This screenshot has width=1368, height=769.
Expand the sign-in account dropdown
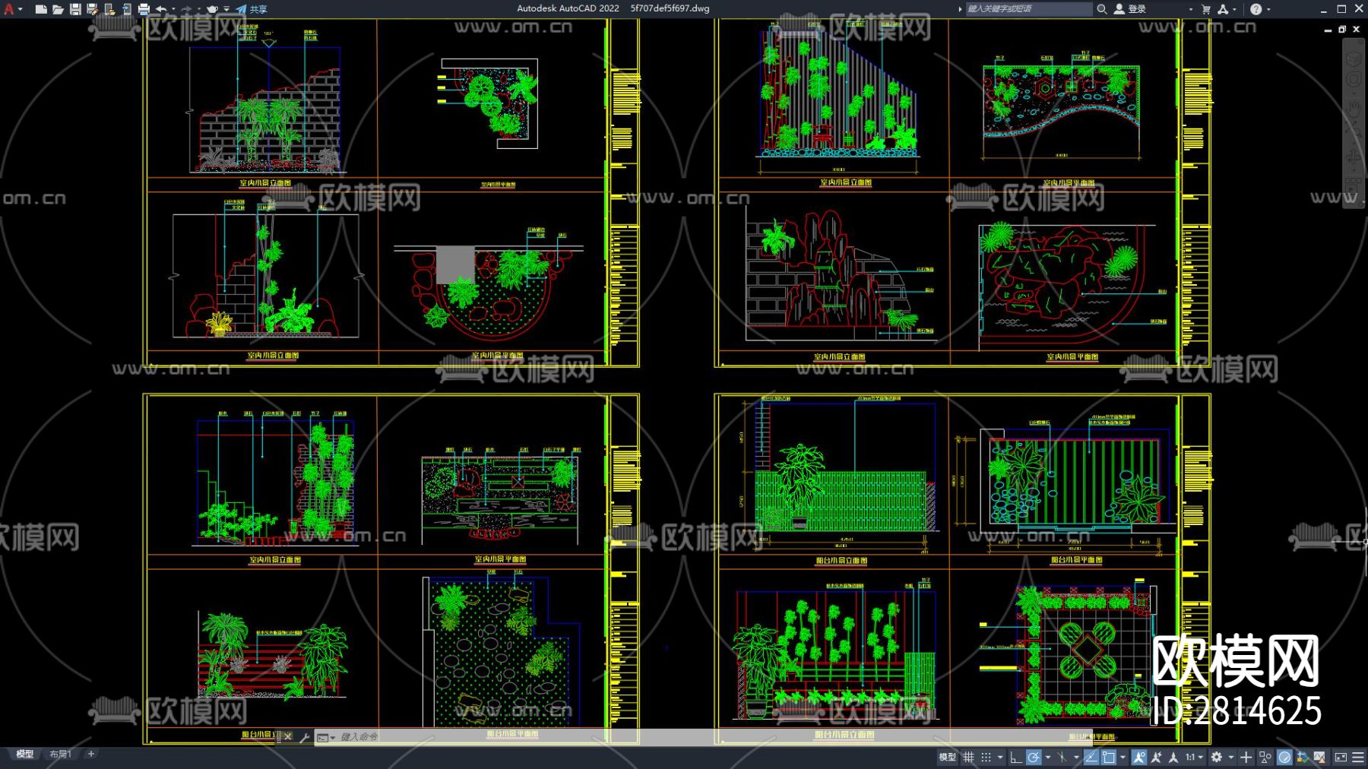point(1190,9)
